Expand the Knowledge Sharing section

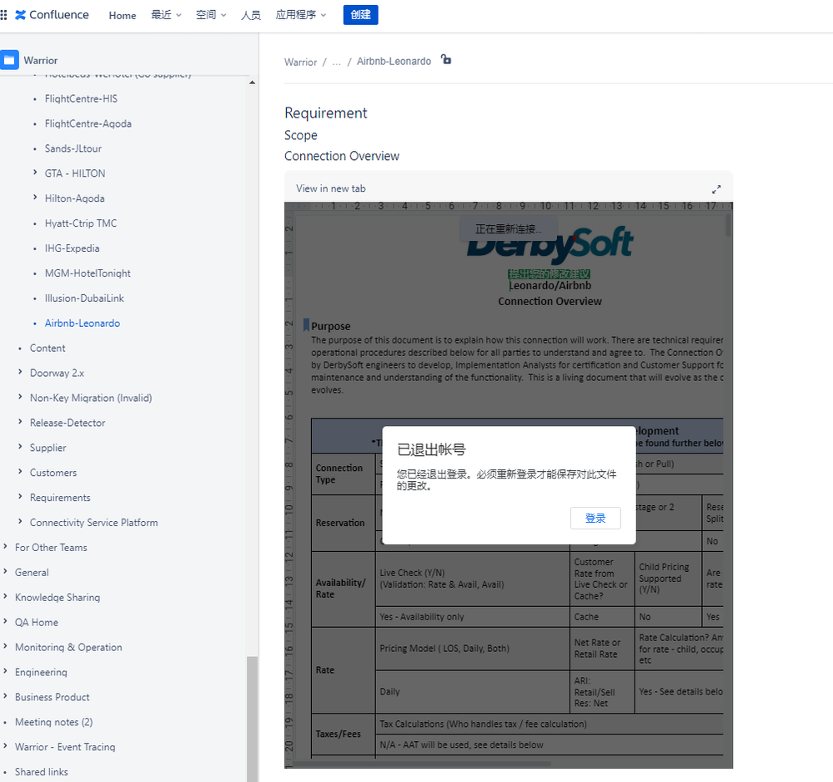click(x=5, y=596)
